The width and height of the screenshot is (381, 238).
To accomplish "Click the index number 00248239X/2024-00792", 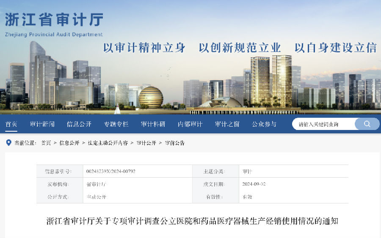I will [x=110, y=171].
